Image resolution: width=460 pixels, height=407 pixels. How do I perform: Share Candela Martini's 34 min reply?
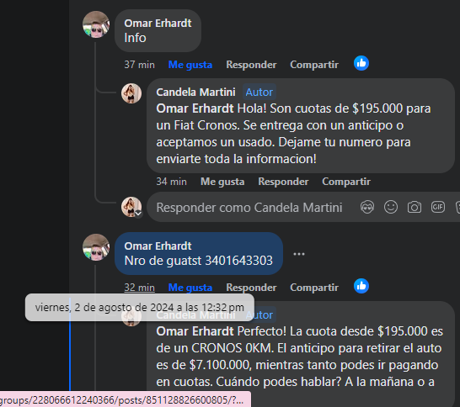(x=346, y=182)
